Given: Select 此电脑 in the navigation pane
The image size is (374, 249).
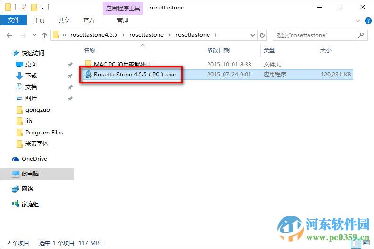Looking at the screenshot, I should (x=37, y=174).
